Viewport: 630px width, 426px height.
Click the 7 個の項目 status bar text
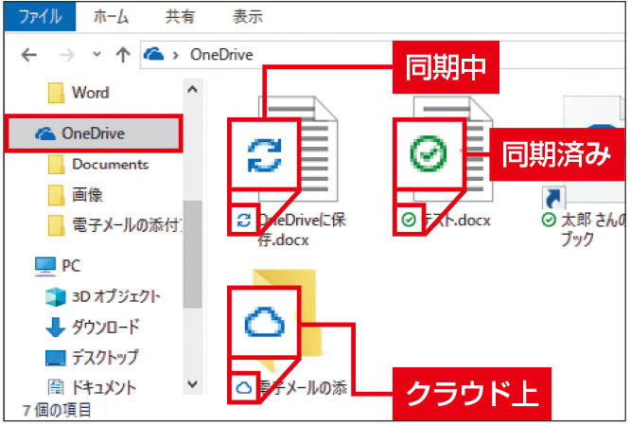coord(57,410)
